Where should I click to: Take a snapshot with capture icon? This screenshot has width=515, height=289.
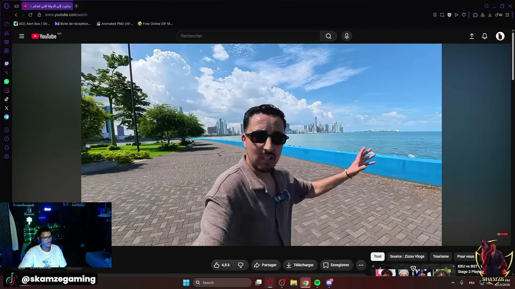click(442, 15)
